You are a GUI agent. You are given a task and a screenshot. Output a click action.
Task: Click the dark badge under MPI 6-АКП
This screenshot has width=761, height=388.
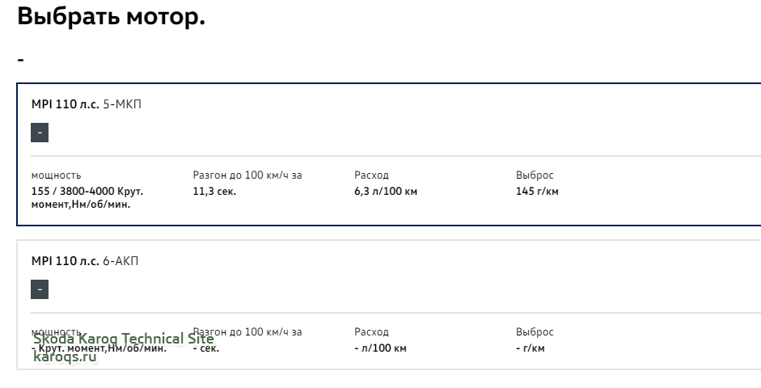pyautogui.click(x=40, y=289)
